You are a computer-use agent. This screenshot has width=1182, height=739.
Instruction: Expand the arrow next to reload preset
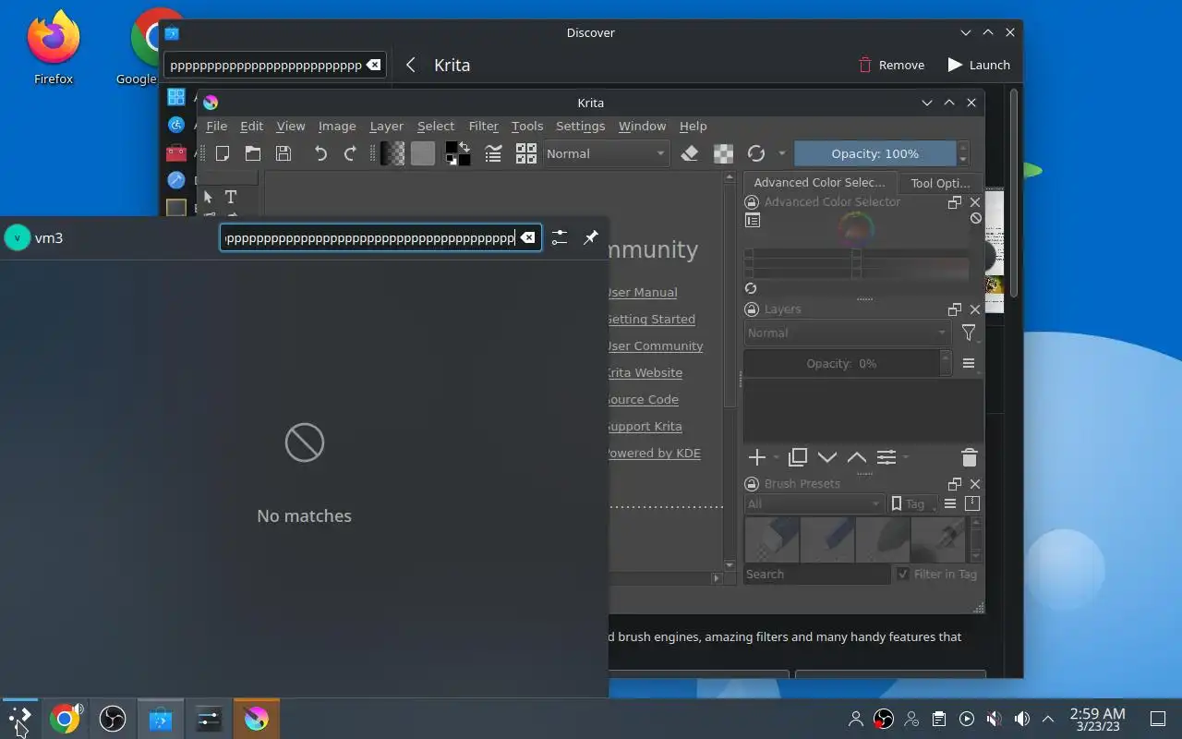tap(782, 153)
